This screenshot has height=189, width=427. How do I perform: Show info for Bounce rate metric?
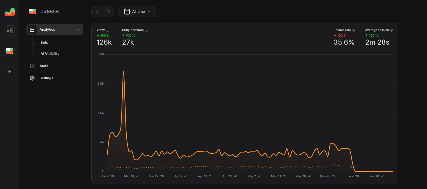(353, 30)
